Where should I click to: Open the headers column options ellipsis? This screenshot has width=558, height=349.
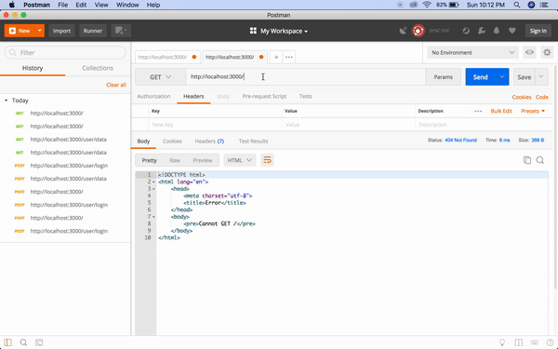tap(478, 111)
